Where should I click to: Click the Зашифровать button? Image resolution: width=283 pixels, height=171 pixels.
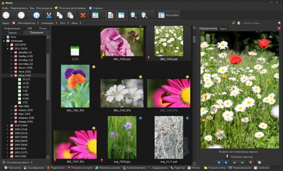(34, 168)
